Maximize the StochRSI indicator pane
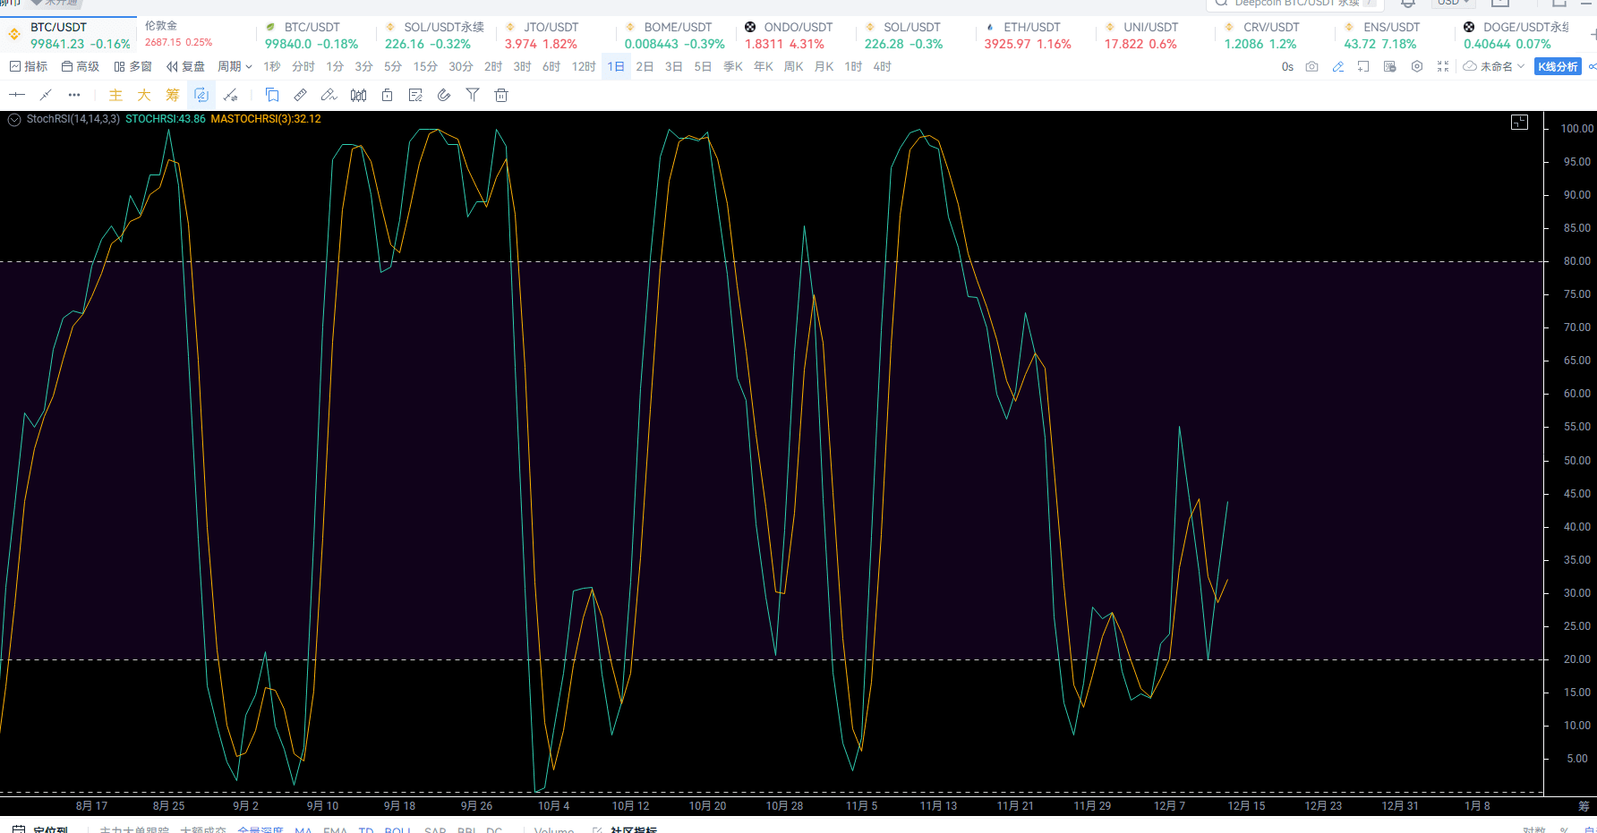The width and height of the screenshot is (1597, 833). pos(1519,123)
